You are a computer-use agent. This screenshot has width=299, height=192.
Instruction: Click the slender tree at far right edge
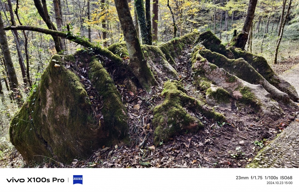click(282, 32)
